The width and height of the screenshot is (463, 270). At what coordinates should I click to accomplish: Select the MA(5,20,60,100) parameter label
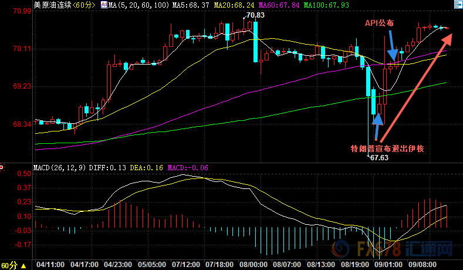click(x=138, y=5)
